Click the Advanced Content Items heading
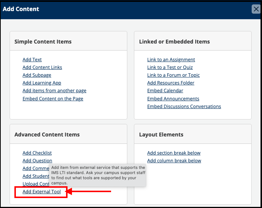This screenshot has height=208, width=262. pos(47,135)
